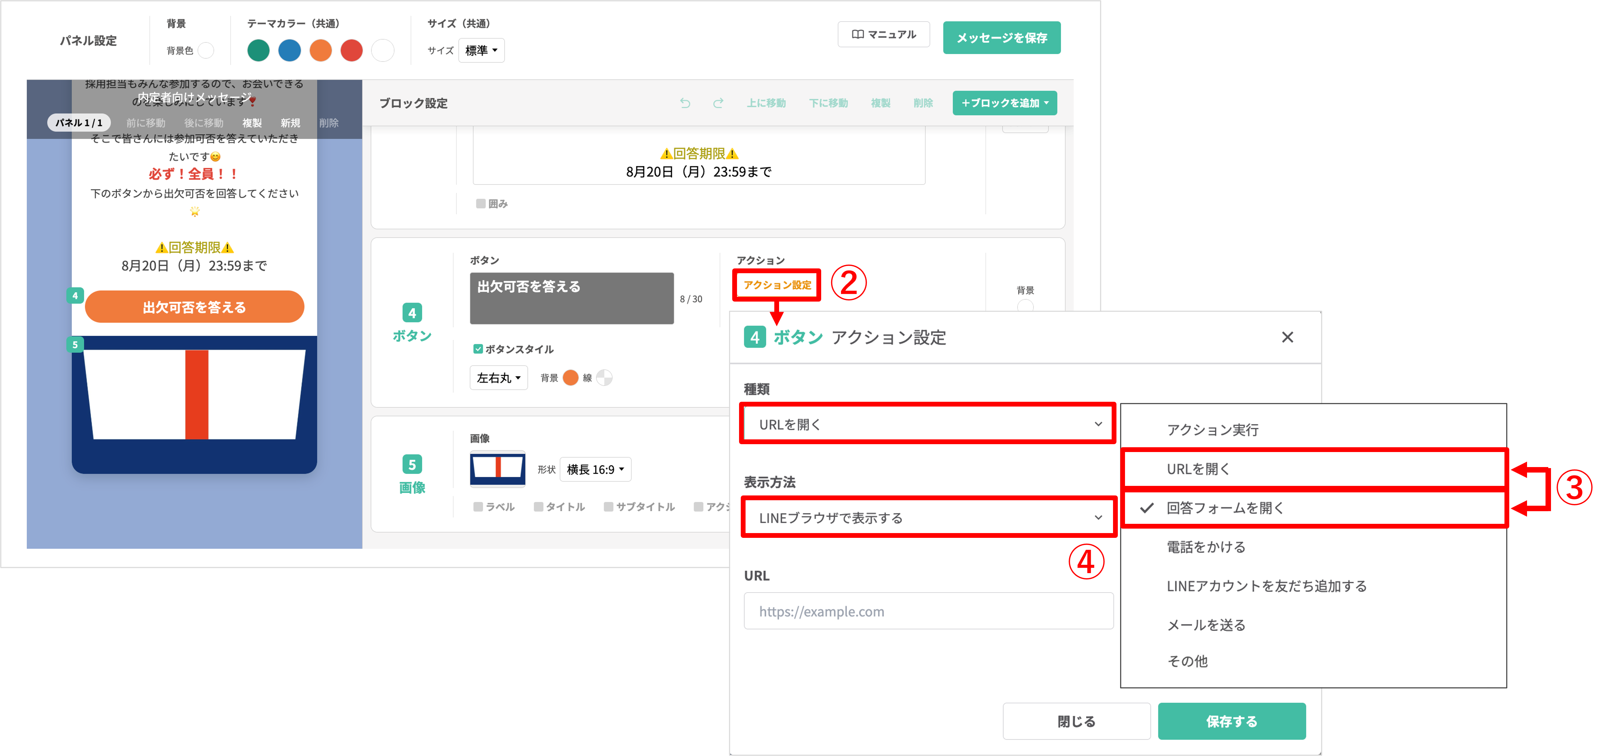The width and height of the screenshot is (1616, 756).
Task: Undo the last change in ブロック設定
Action: click(x=686, y=103)
